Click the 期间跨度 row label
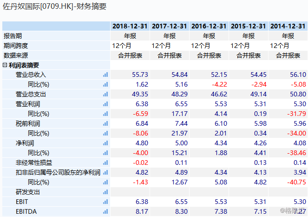Image resolution: width=308 pixels, height=217 pixels. pos(16,46)
